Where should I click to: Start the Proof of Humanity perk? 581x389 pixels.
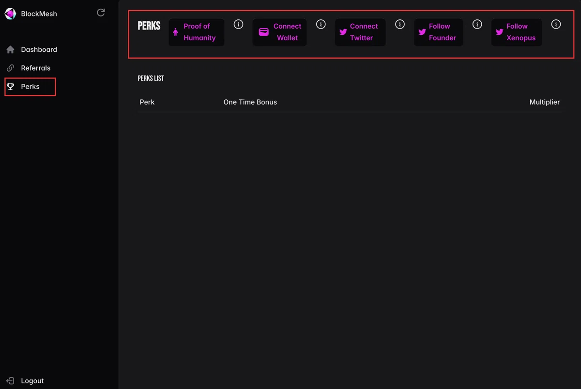point(196,32)
